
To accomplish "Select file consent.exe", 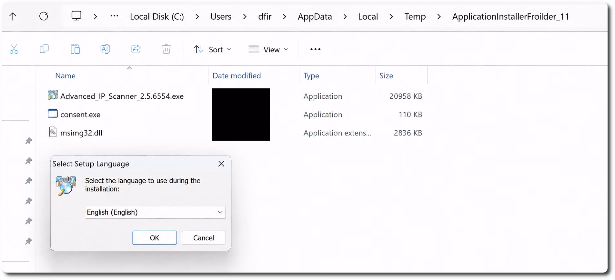I will pyautogui.click(x=80, y=115).
